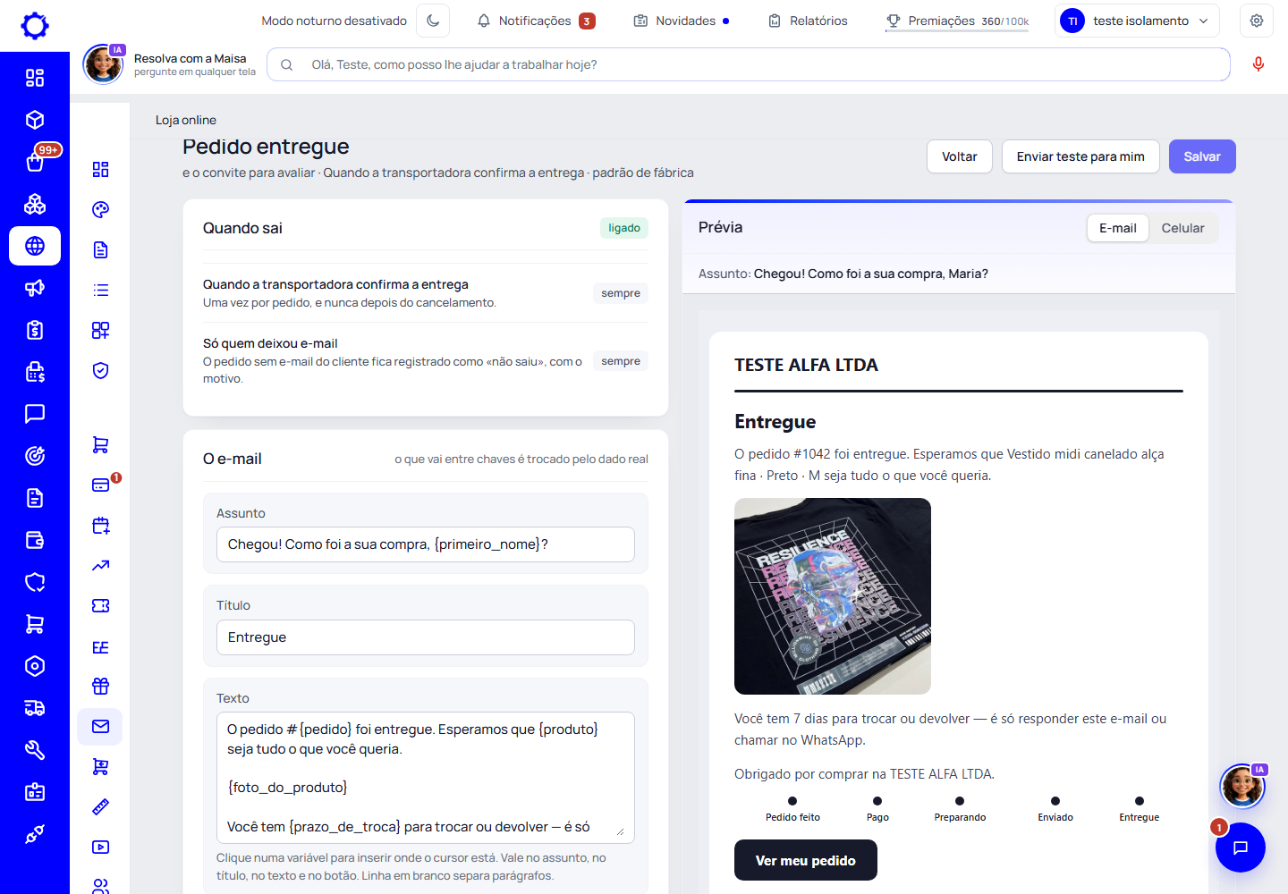Save changes with the Salvar button
This screenshot has width=1288, height=894.
pyautogui.click(x=1202, y=156)
